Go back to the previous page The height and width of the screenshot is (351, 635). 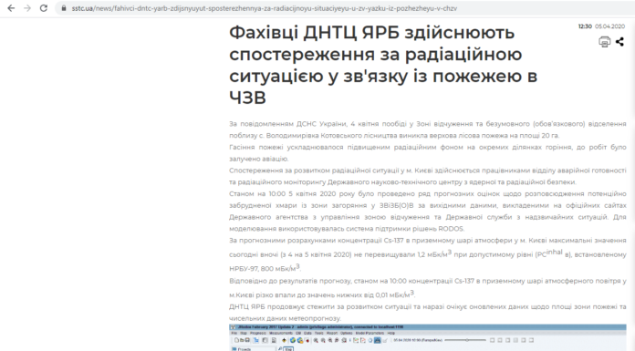coord(11,8)
